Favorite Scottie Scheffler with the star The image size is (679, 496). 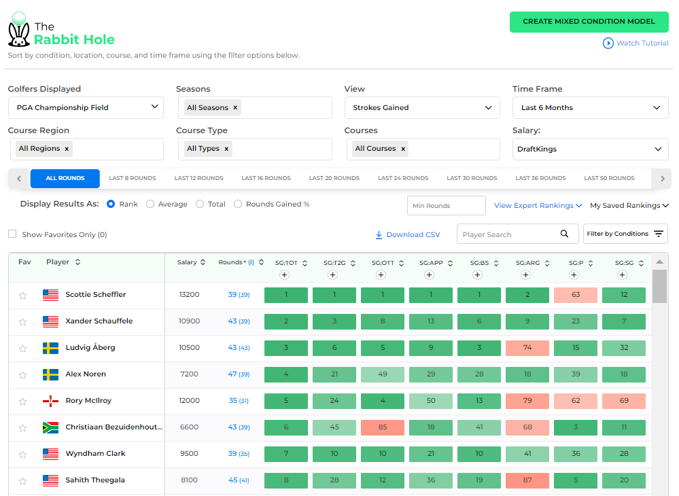click(x=23, y=296)
